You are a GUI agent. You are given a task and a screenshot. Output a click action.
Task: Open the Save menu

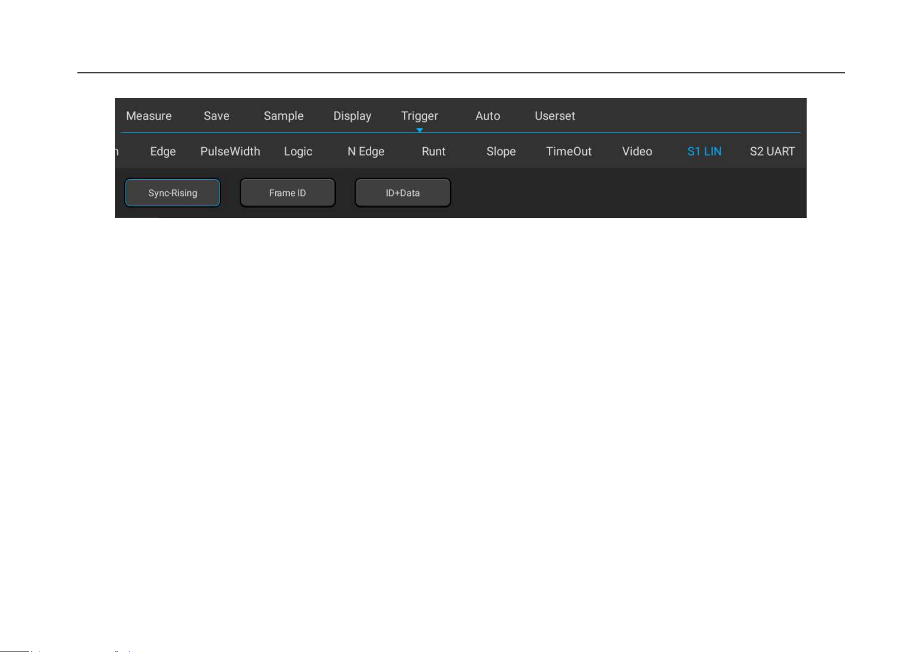[216, 116]
